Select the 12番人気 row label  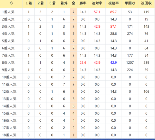click(x=9, y=91)
